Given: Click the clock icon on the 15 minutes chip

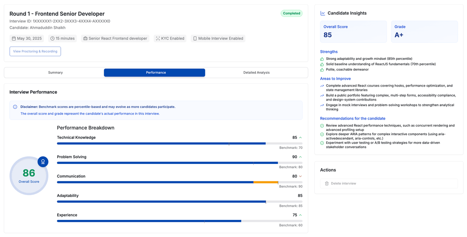Looking at the screenshot, I should pos(51,38).
